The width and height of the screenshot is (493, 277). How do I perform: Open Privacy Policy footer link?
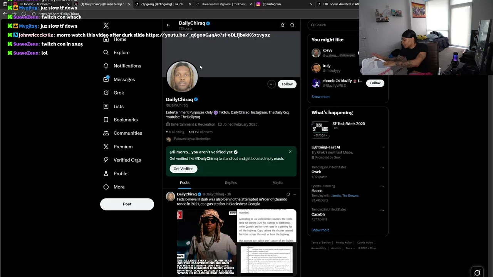[344, 243]
